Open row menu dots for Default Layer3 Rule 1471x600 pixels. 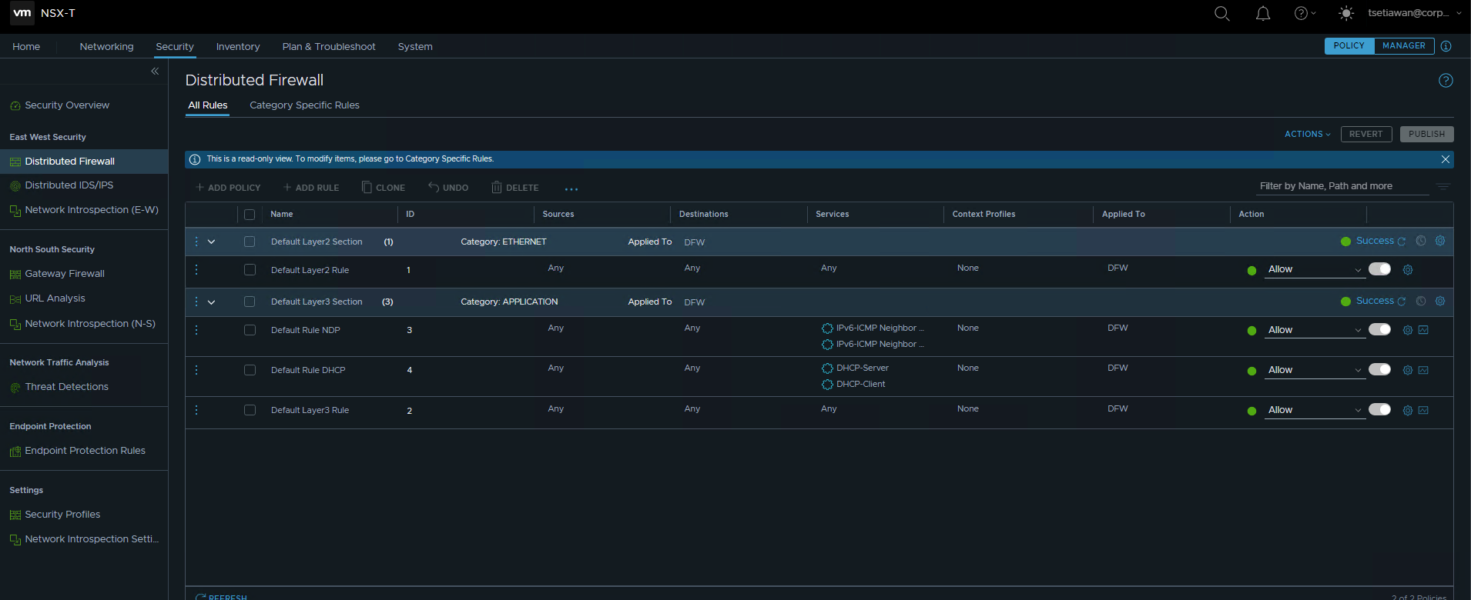pos(196,410)
